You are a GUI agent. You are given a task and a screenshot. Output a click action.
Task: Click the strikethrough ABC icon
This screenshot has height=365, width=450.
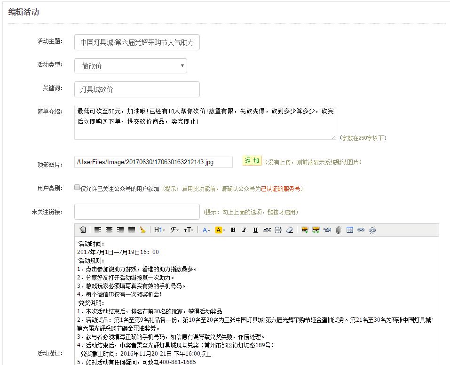point(267,230)
